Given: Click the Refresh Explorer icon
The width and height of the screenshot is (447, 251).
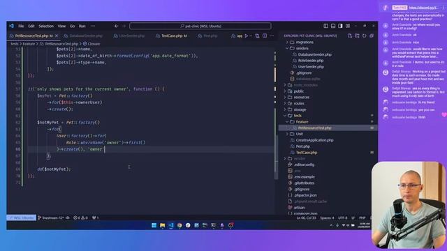Looking at the screenshot, I should (x=365, y=36).
